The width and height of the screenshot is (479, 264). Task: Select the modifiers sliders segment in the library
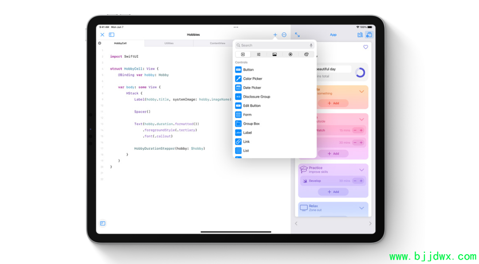click(x=259, y=54)
